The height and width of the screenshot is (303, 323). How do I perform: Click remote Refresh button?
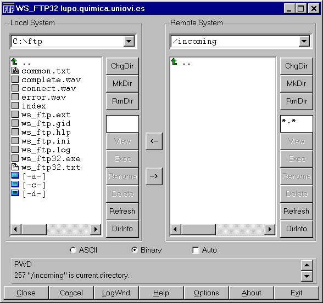297,211
